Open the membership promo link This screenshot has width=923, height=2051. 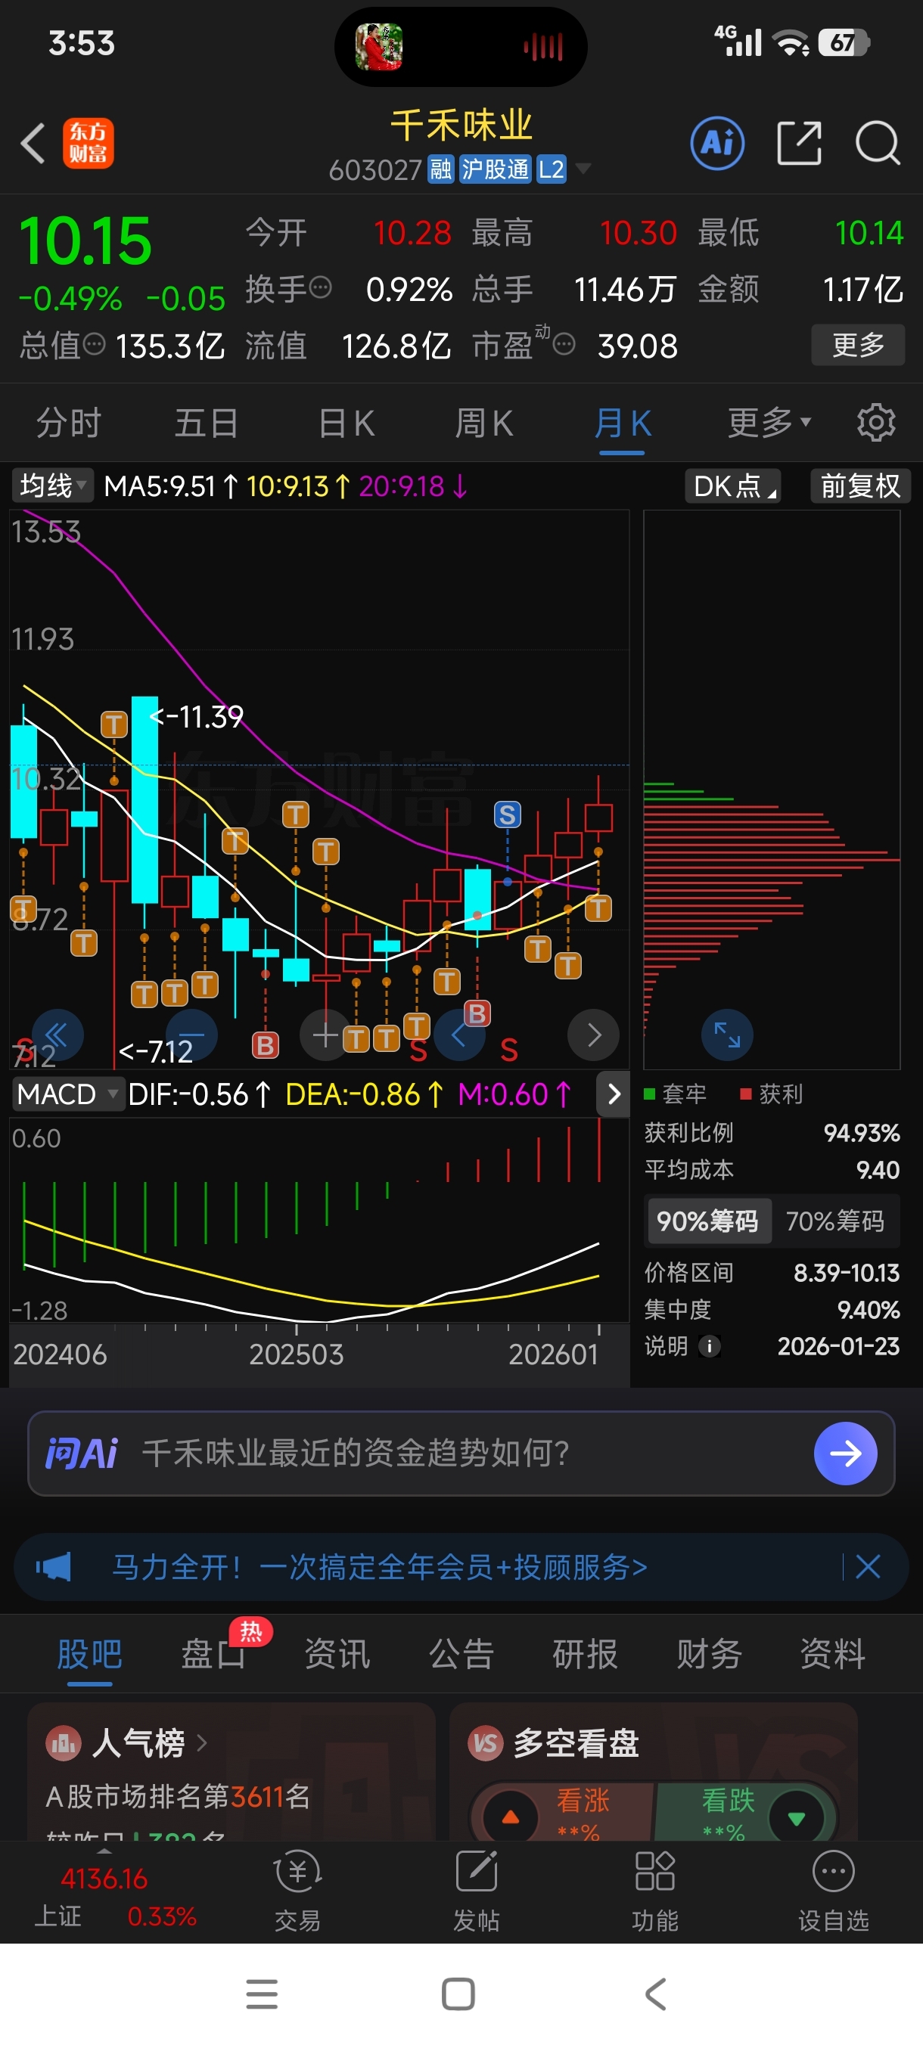[379, 1566]
